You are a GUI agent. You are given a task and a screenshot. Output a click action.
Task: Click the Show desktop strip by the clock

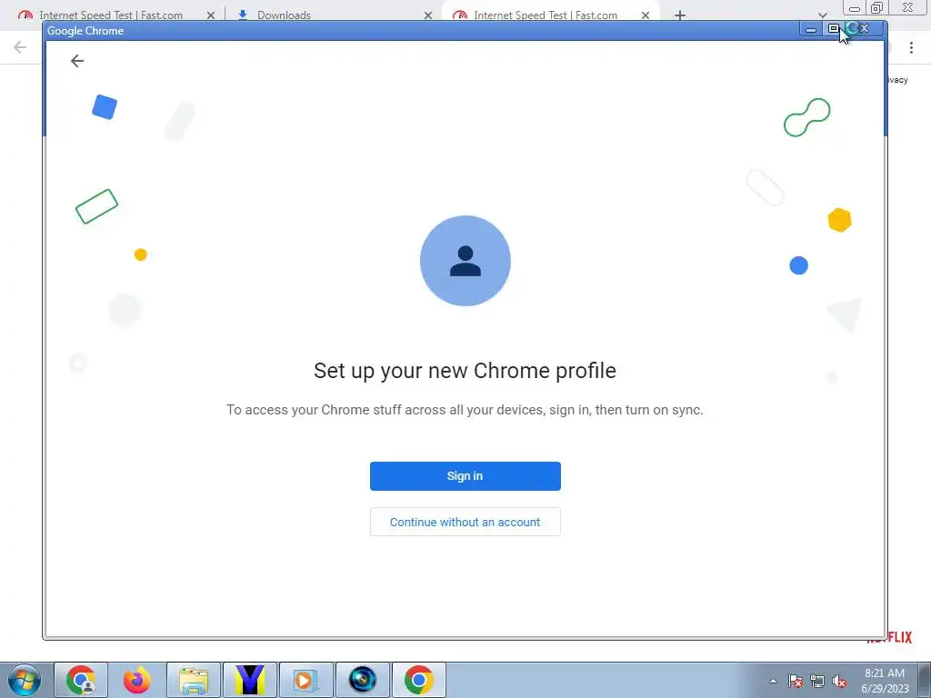[x=925, y=680]
